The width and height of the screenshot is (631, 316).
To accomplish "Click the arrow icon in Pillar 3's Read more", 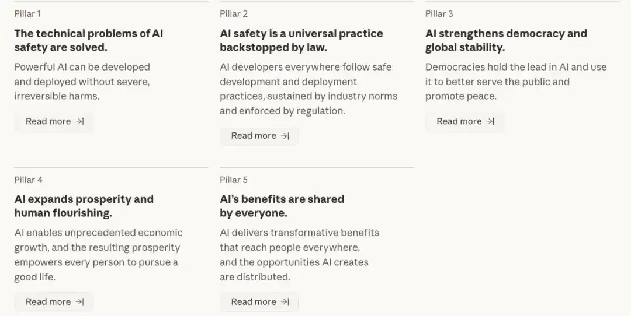I will click(490, 121).
